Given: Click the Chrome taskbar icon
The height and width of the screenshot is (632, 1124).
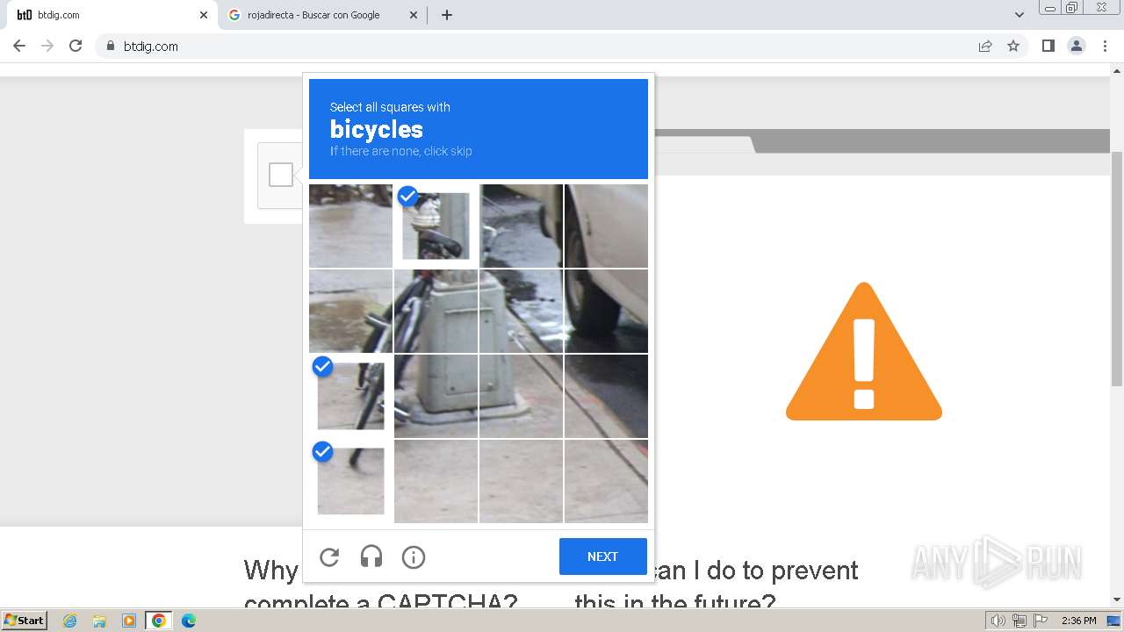Looking at the screenshot, I should click(159, 621).
